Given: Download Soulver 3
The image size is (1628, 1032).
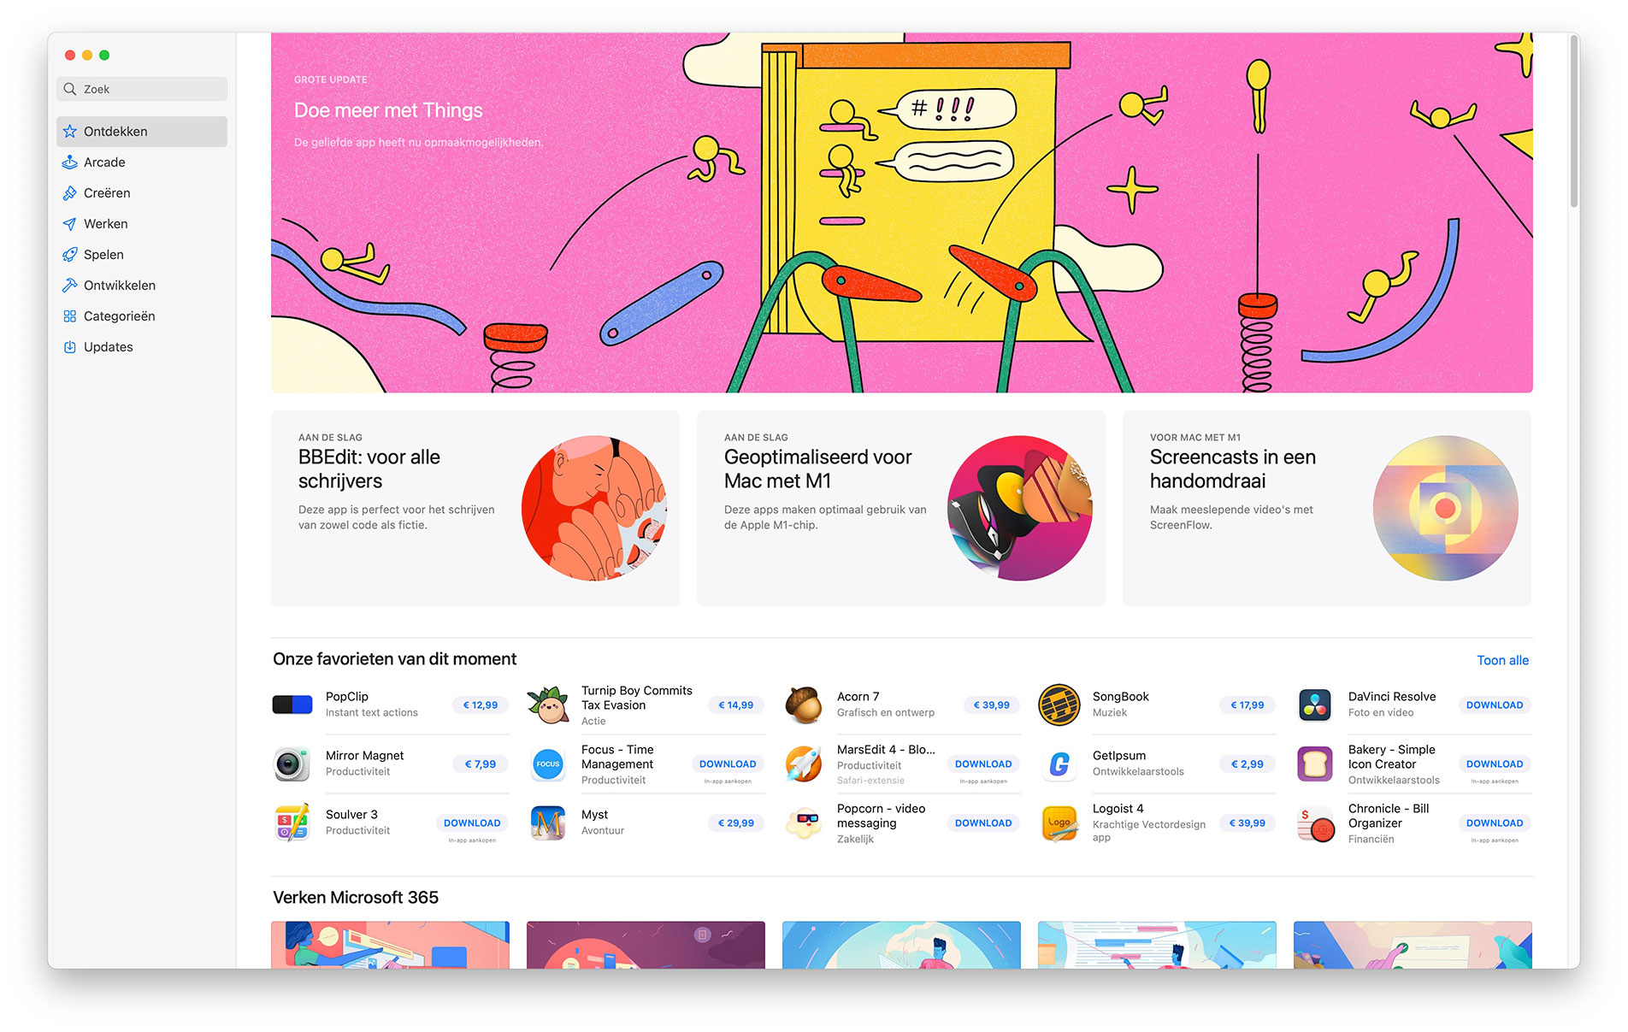Looking at the screenshot, I should point(472,823).
